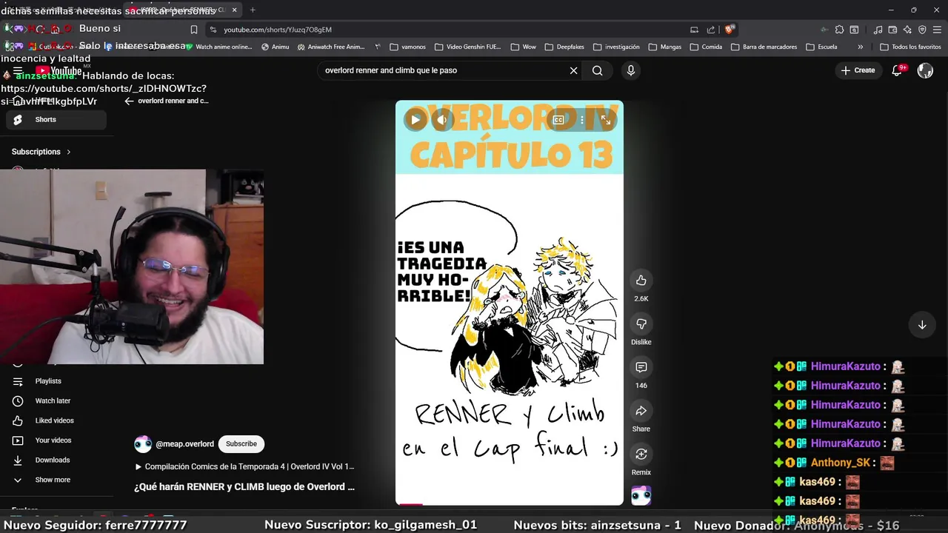Open the Brave Wallet icon

pyautogui.click(x=892, y=30)
